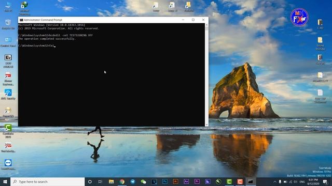
Task: Open the green Camtasia taskbar icon
Action: pos(229,181)
